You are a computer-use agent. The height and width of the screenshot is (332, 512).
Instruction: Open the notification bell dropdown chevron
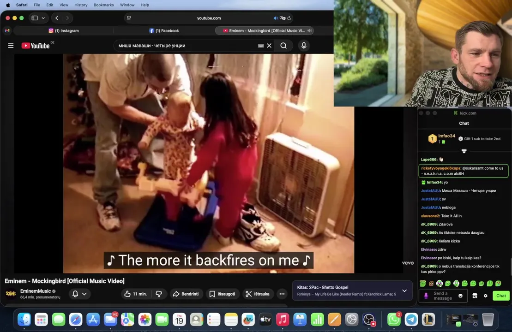point(84,294)
